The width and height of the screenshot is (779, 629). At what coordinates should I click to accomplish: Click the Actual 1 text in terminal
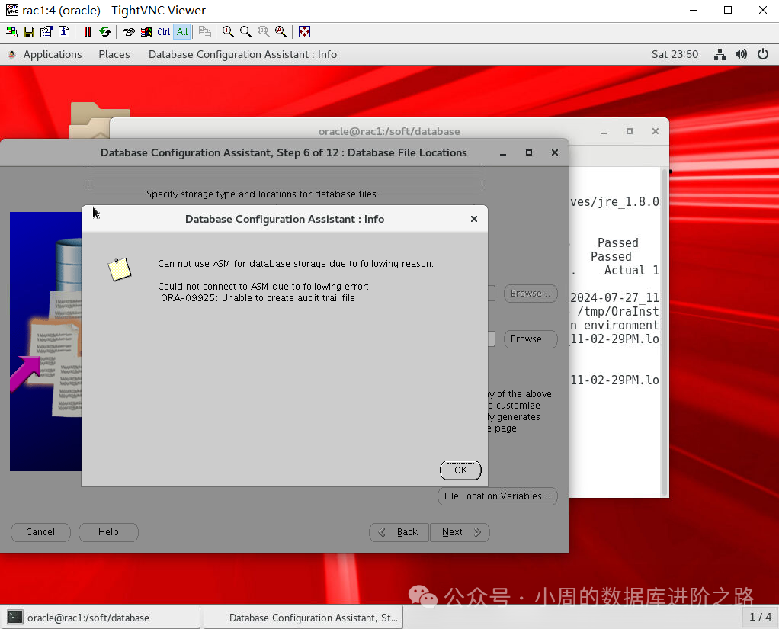tap(631, 271)
